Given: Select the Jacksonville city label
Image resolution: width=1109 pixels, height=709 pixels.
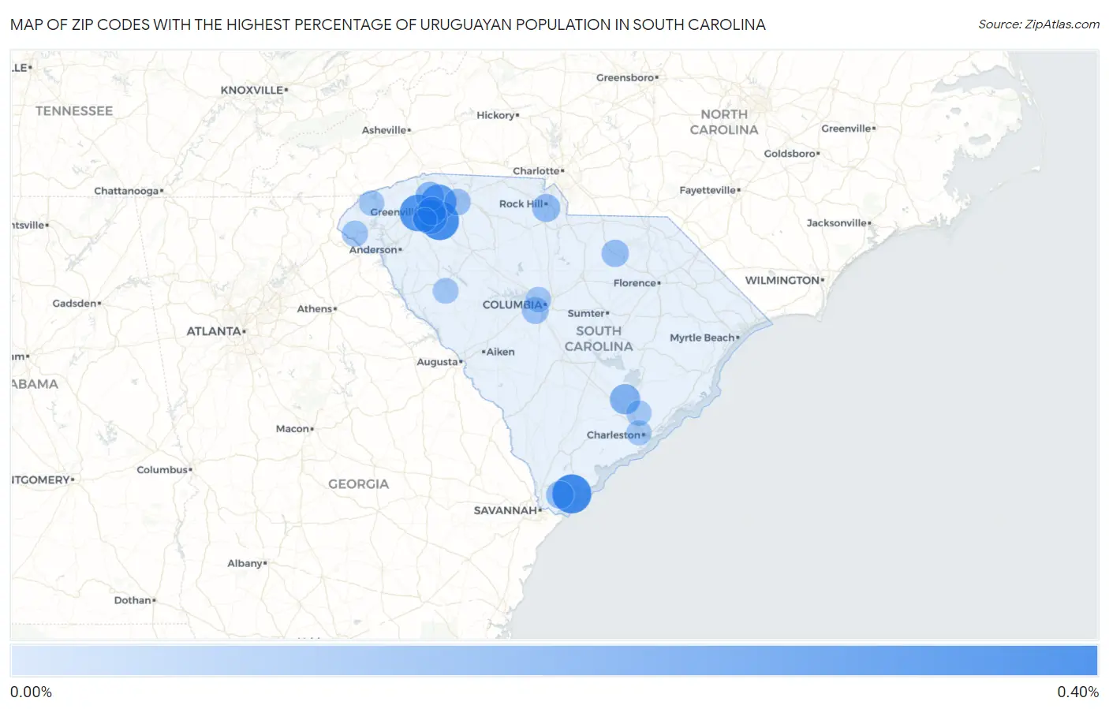Looking at the screenshot, I should [838, 223].
